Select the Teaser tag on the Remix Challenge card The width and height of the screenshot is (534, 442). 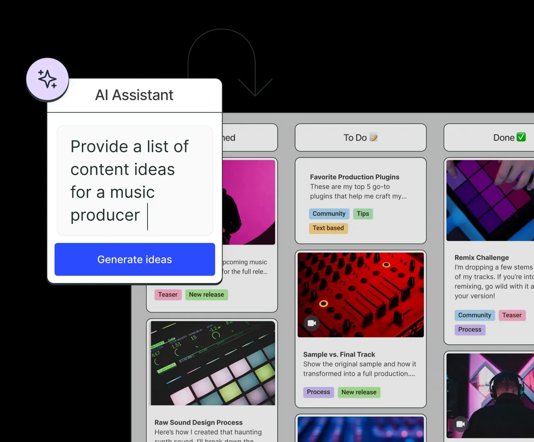pos(512,315)
